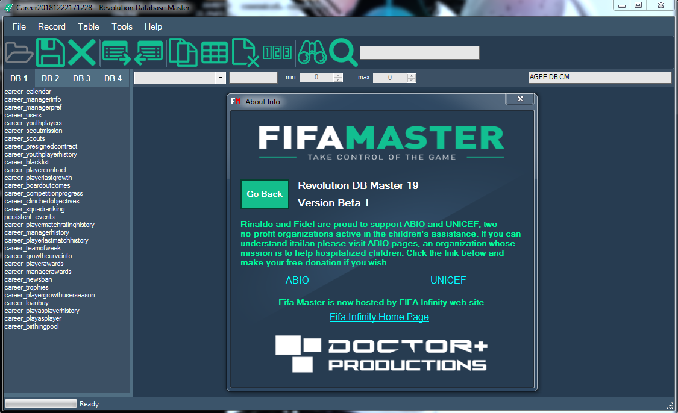Image resolution: width=678 pixels, height=413 pixels.
Task: Decrease the max value stepper
Action: [x=412, y=80]
